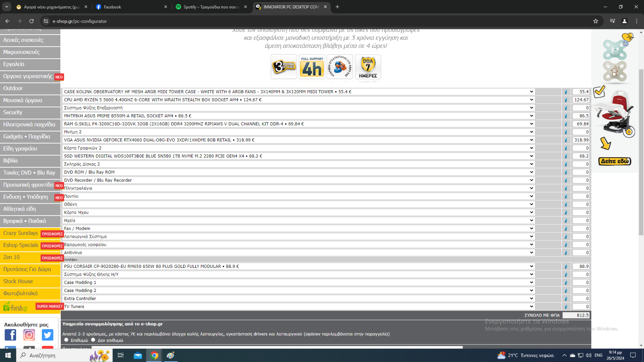Reload the page
The height and width of the screenshot is (362, 644).
click(x=31, y=21)
